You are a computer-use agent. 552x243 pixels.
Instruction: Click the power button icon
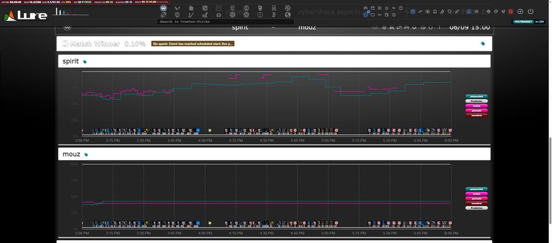click(x=530, y=11)
